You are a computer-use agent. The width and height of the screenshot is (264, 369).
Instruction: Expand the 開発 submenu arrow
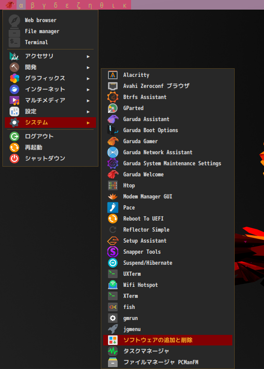[88, 68]
